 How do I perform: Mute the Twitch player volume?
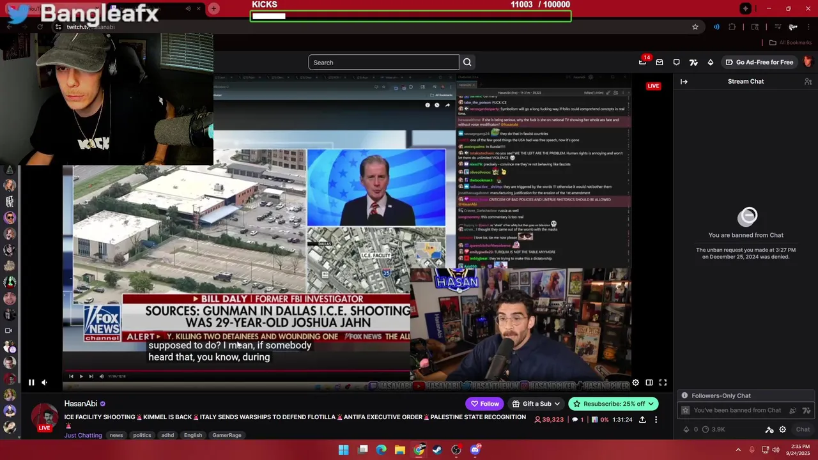44,383
